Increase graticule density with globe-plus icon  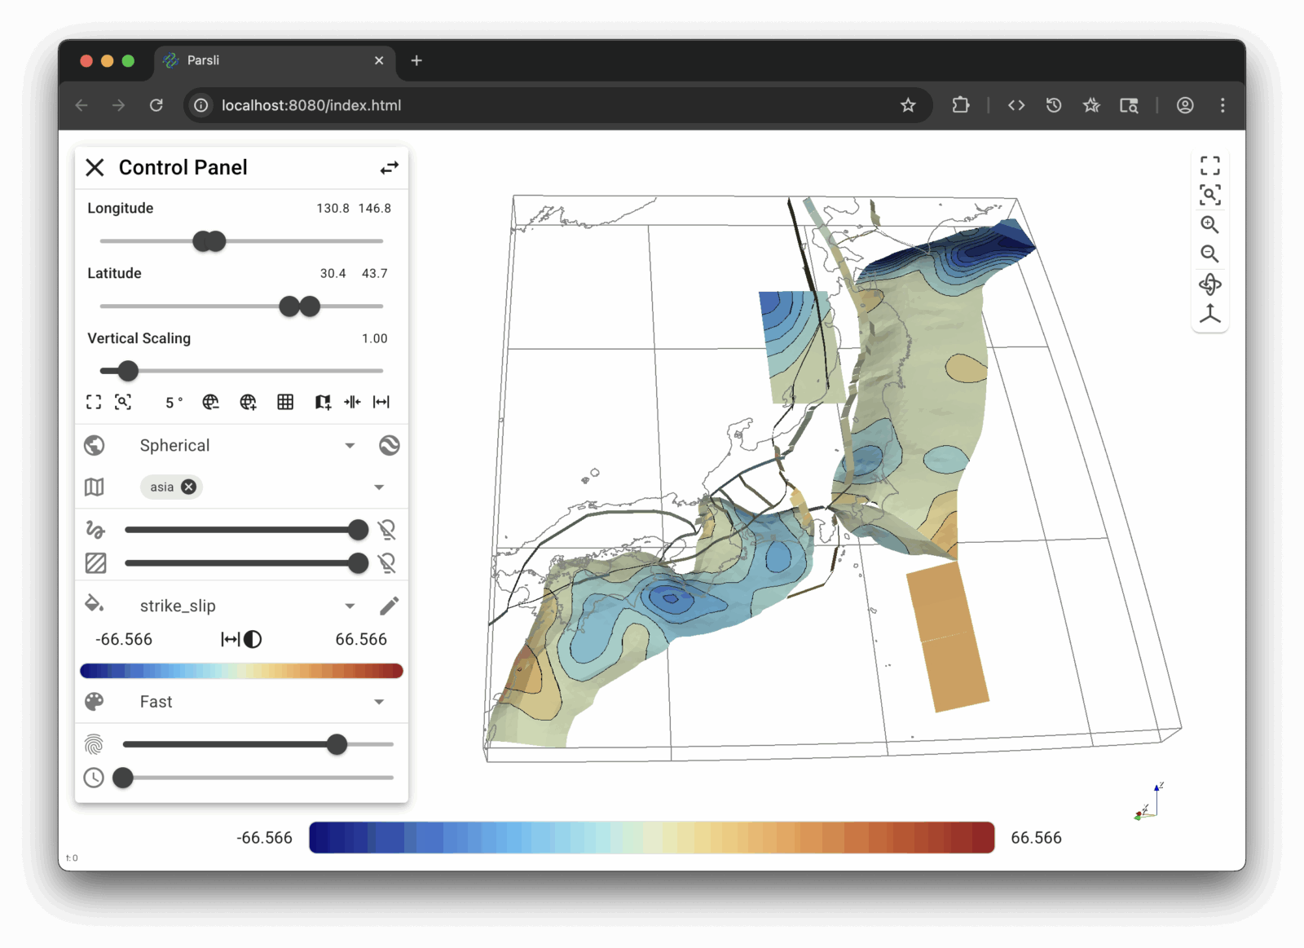(x=248, y=401)
